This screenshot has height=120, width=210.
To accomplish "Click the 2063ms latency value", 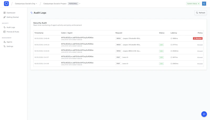I will [x=175, y=63].
